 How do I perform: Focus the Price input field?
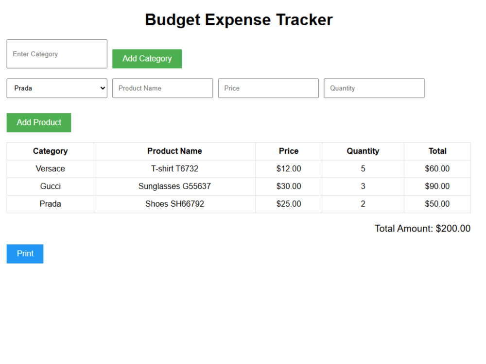point(268,88)
